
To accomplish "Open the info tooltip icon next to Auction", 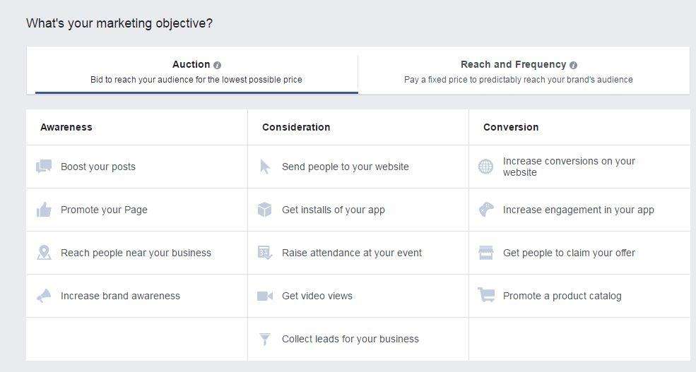I will click(x=217, y=65).
